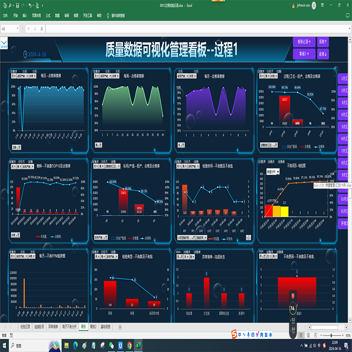The image size is (352, 352).
Task: Open the Windows Start menu
Action: (4, 345)
